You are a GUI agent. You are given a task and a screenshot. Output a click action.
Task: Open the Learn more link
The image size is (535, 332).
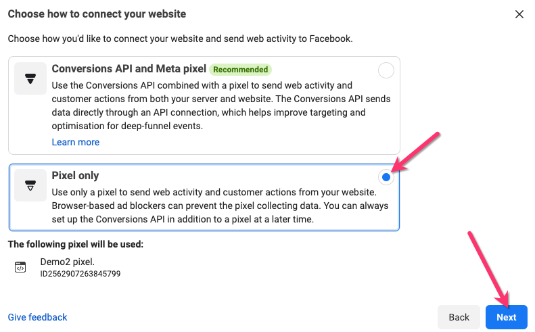tap(76, 142)
